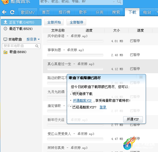Select file 真心真意过一生 - 卓依婷.mp3
158x152 pixels.
[71, 64]
